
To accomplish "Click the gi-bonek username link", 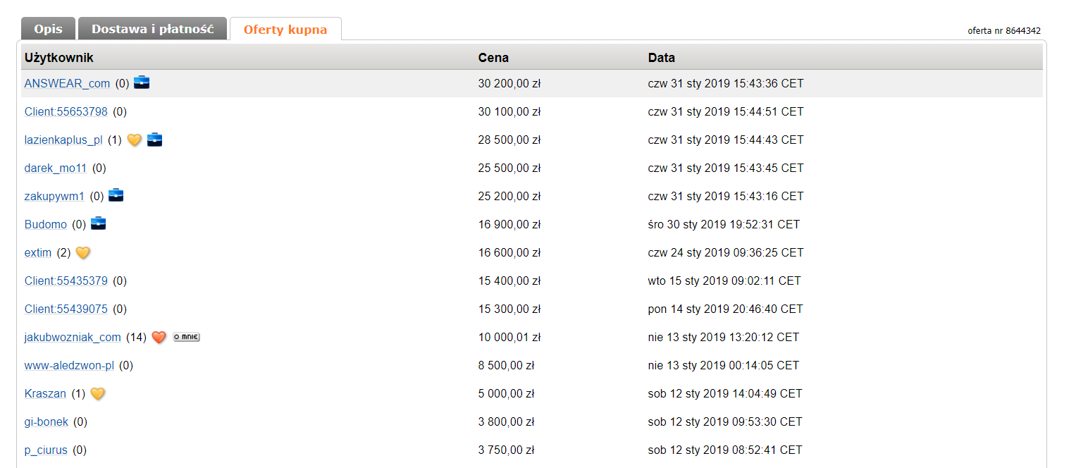I will [47, 421].
